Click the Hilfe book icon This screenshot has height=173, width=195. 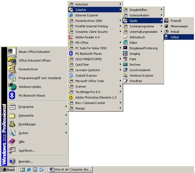[x=12, y=142]
